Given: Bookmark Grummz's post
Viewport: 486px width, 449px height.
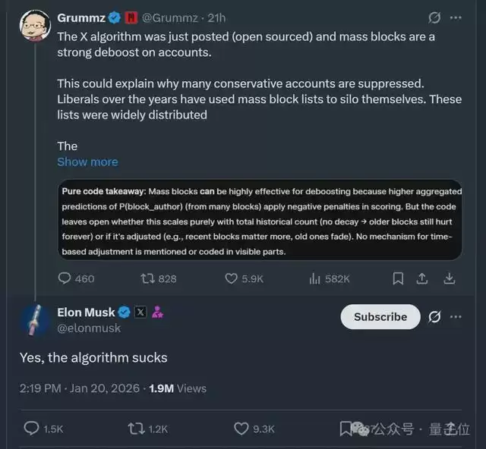Looking at the screenshot, I should 398,278.
